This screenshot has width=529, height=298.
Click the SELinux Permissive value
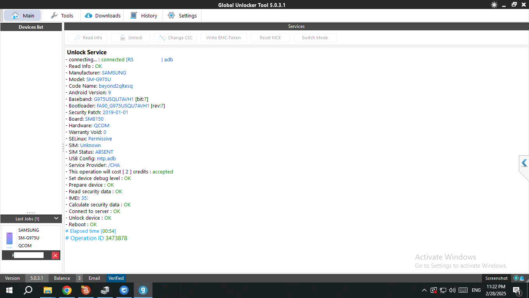tap(100, 139)
